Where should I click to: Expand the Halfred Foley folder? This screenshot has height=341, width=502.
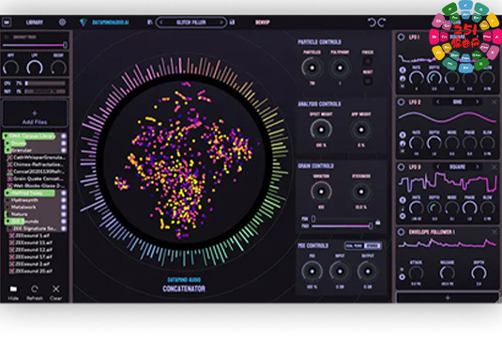[8, 193]
